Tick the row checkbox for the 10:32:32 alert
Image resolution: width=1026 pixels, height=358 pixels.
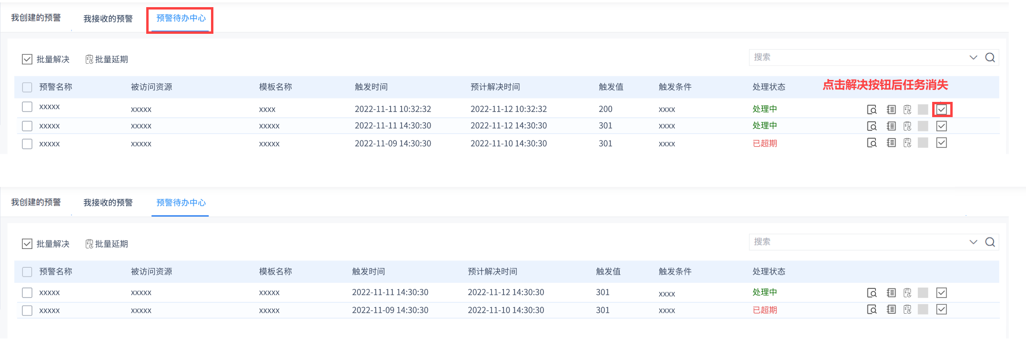coord(27,107)
